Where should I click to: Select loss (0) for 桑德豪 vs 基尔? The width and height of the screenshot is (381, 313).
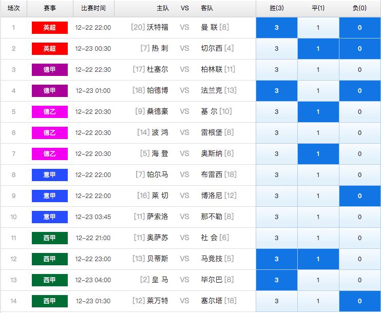tap(360, 112)
